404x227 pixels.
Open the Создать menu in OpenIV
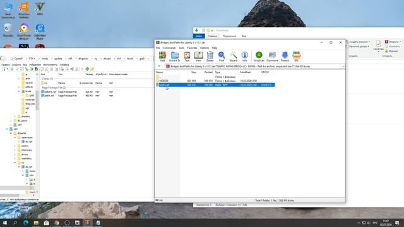16,65
